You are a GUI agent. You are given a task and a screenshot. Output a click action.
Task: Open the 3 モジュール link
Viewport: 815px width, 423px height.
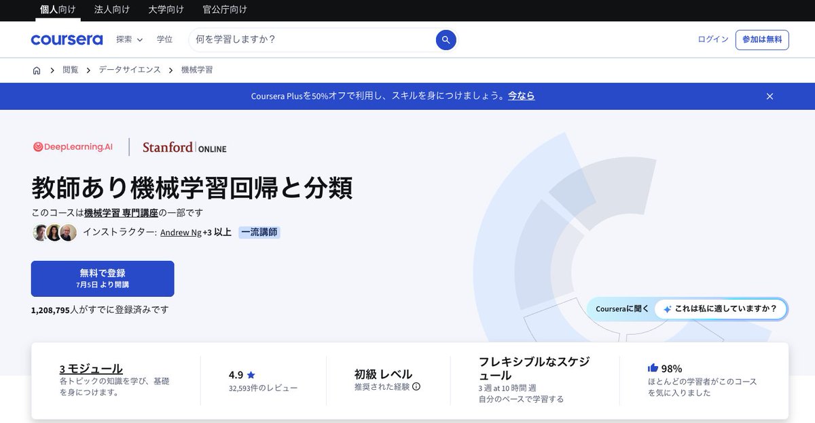[x=91, y=369]
